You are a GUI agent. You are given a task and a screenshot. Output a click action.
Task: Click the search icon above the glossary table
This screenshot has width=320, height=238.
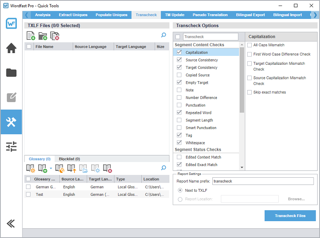[x=163, y=168]
